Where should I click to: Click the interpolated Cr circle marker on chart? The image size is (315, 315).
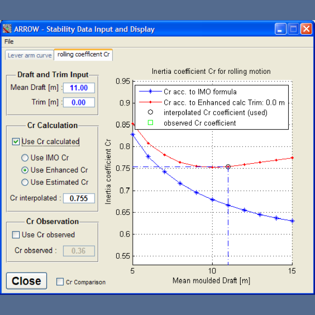[x=228, y=167]
